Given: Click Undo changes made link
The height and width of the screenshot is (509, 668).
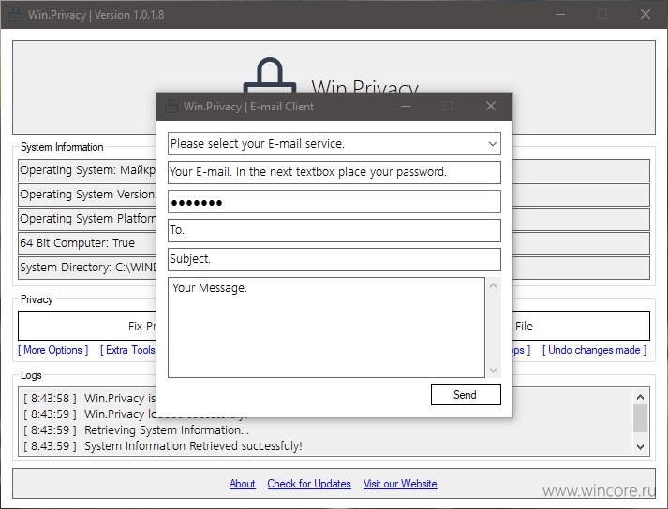Looking at the screenshot, I should [594, 350].
